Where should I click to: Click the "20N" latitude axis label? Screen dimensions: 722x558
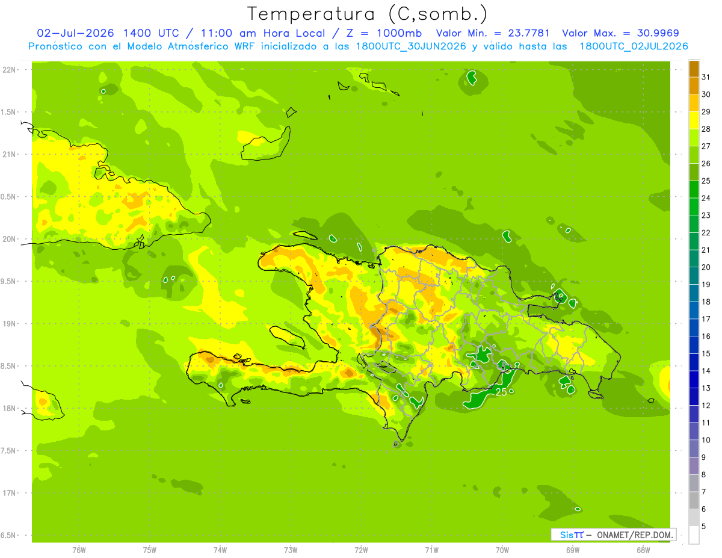tap(10, 239)
